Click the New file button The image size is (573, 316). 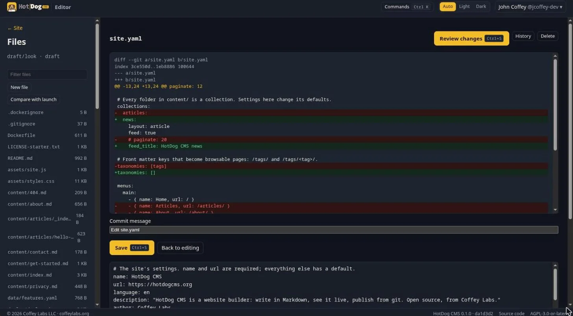19,87
